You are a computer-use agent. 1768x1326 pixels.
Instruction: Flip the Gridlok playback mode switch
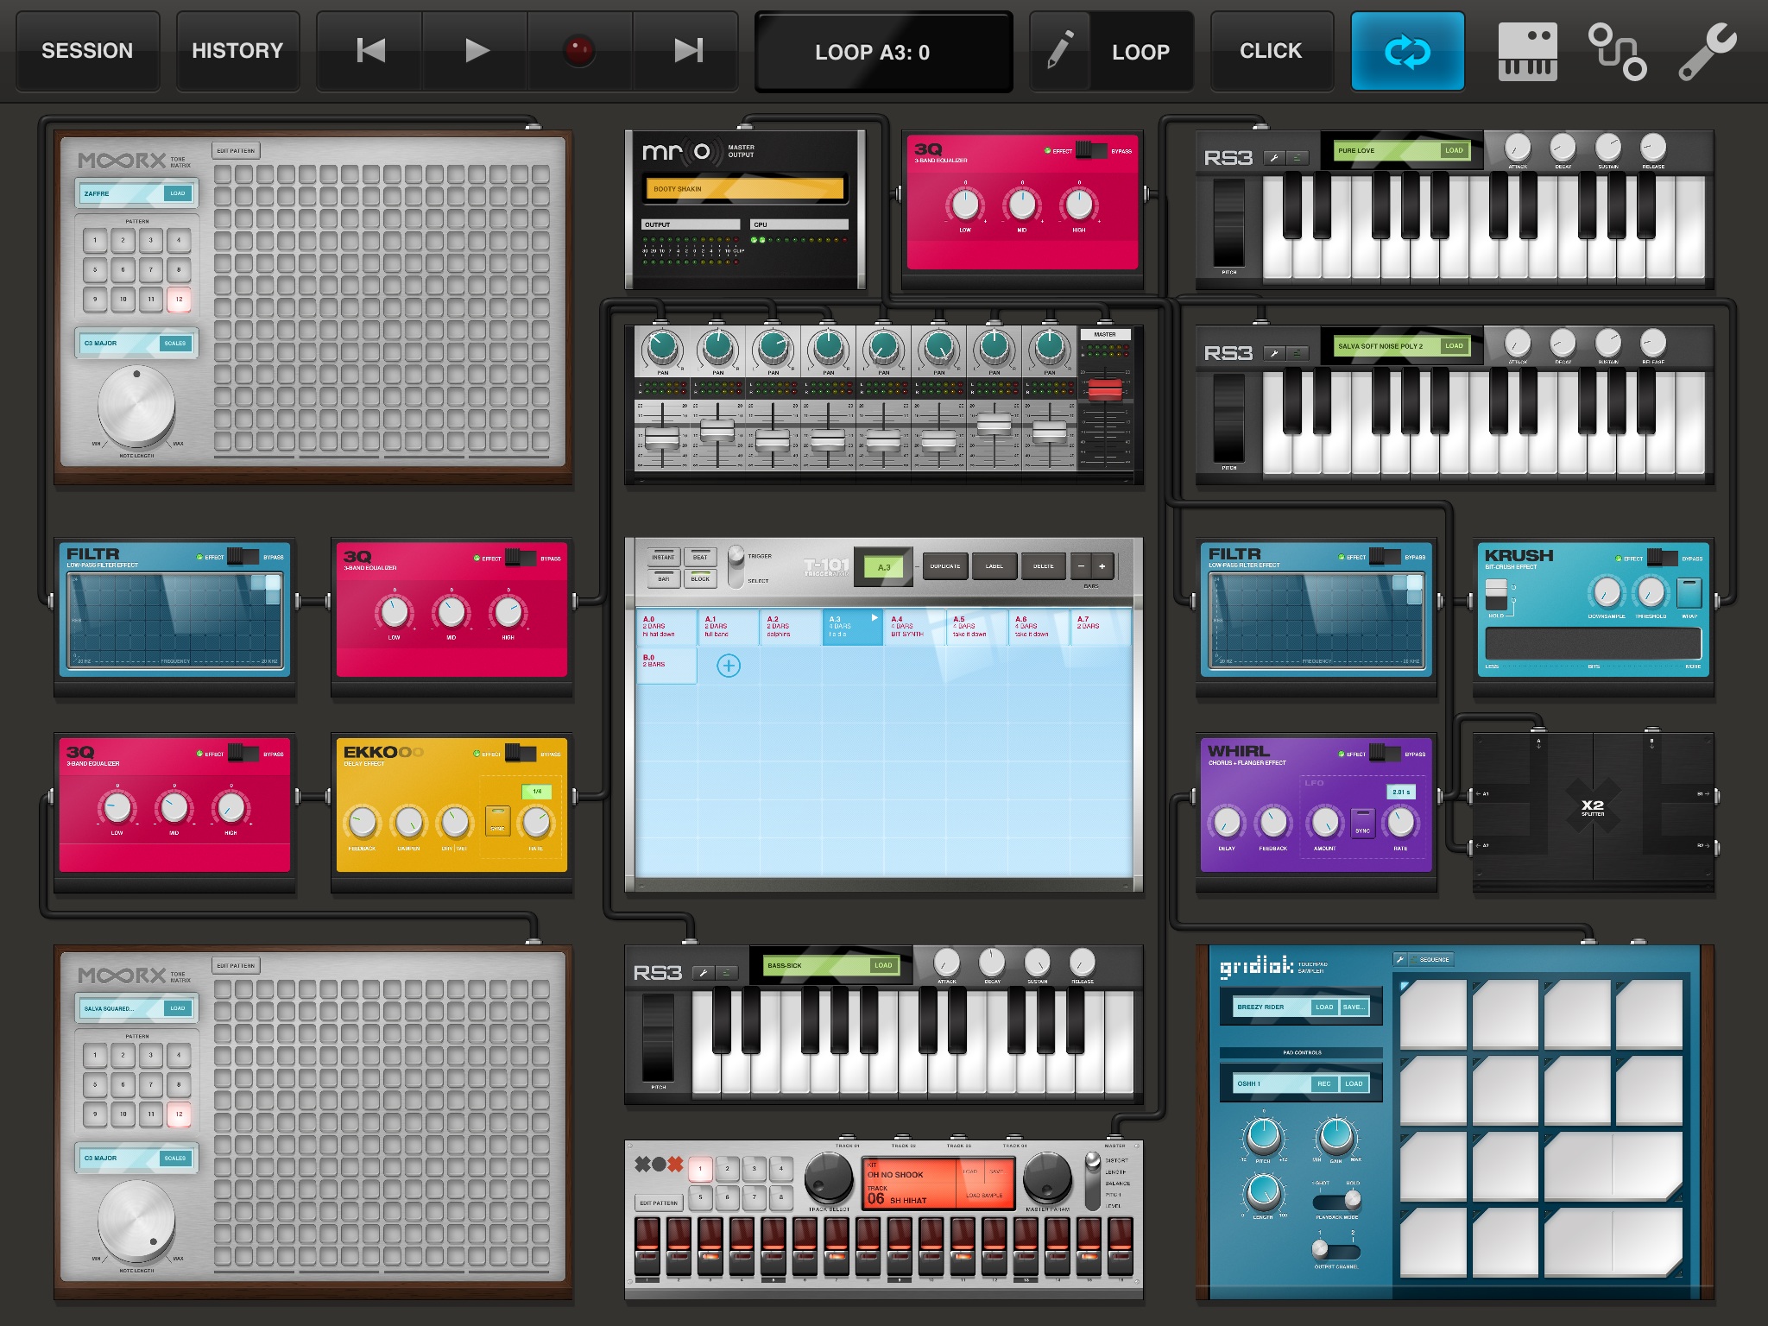[1337, 1200]
